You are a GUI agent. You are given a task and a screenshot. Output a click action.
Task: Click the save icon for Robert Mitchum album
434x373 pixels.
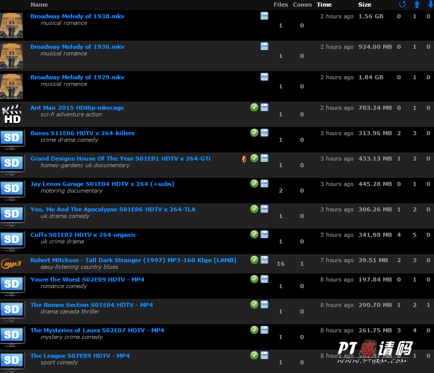coord(264,260)
